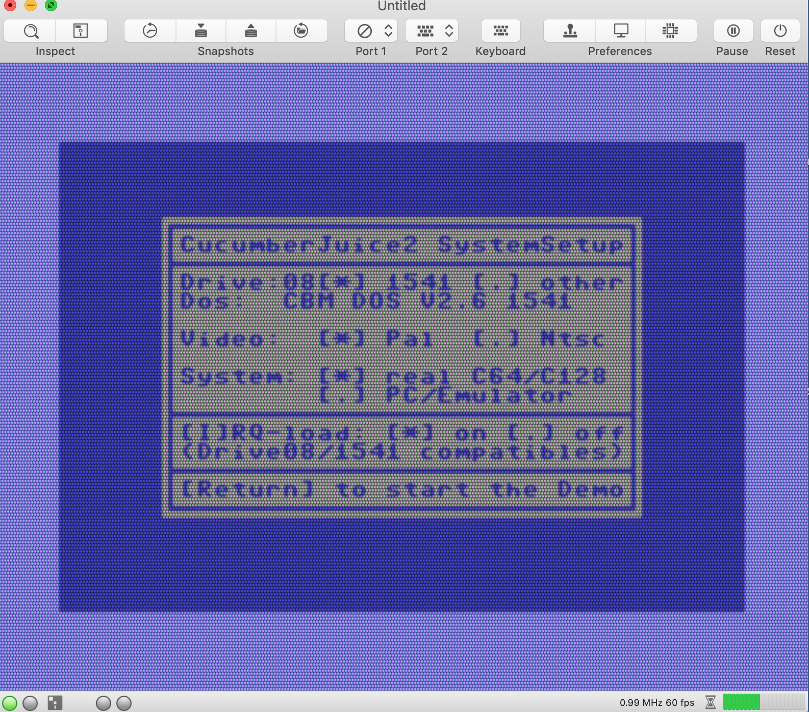809x712 pixels.
Task: Click the "(Drive08/1541 compatibles)" line
Action: point(402,452)
